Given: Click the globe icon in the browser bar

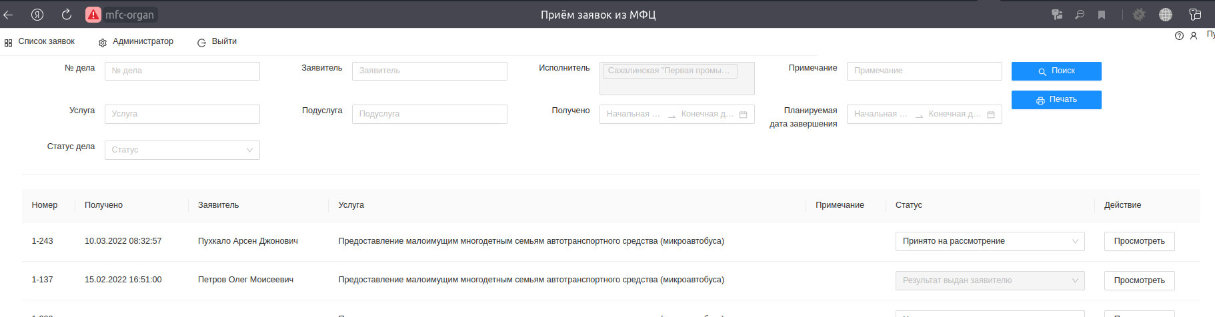Looking at the screenshot, I should [1166, 15].
